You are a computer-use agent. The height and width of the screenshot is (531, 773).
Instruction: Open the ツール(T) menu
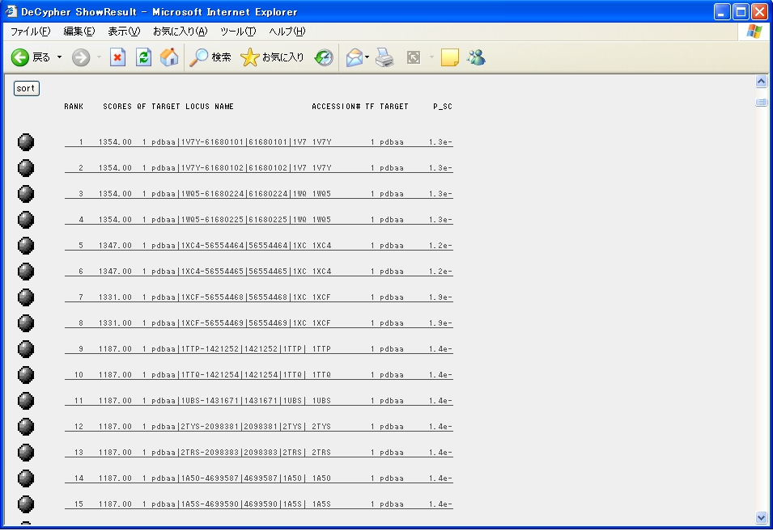click(x=238, y=32)
